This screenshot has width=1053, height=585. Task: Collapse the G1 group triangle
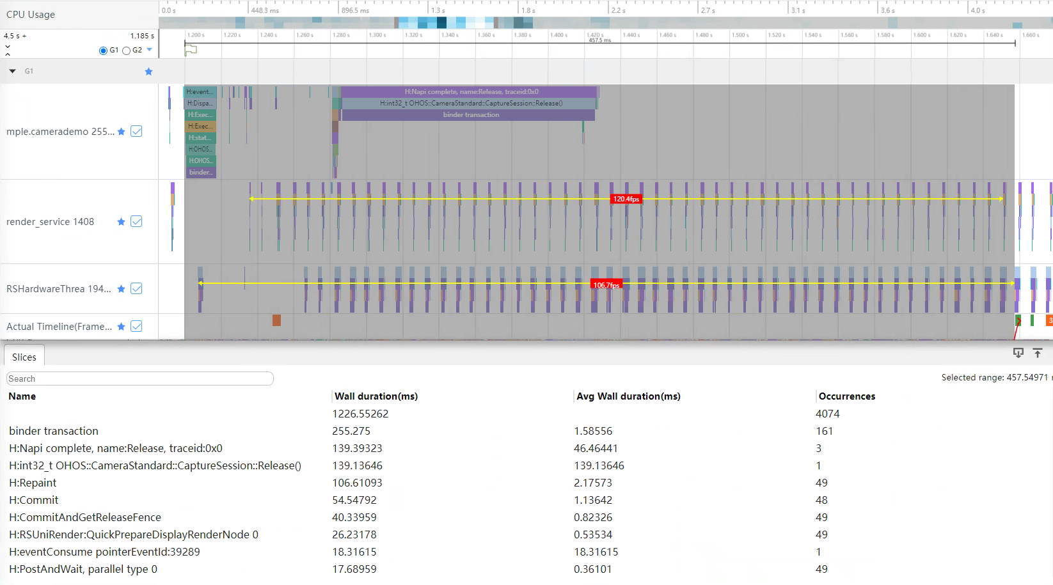pos(12,72)
